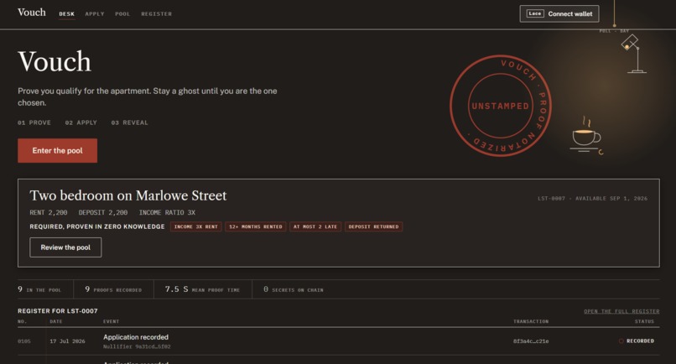Click the Enter the pool button
The height and width of the screenshot is (364, 676).
[x=57, y=150]
